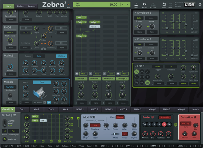Image resolution: width=203 pixels, height=148 pixels.
Task: Open settings via the gear icon
Action: click(x=200, y=5)
